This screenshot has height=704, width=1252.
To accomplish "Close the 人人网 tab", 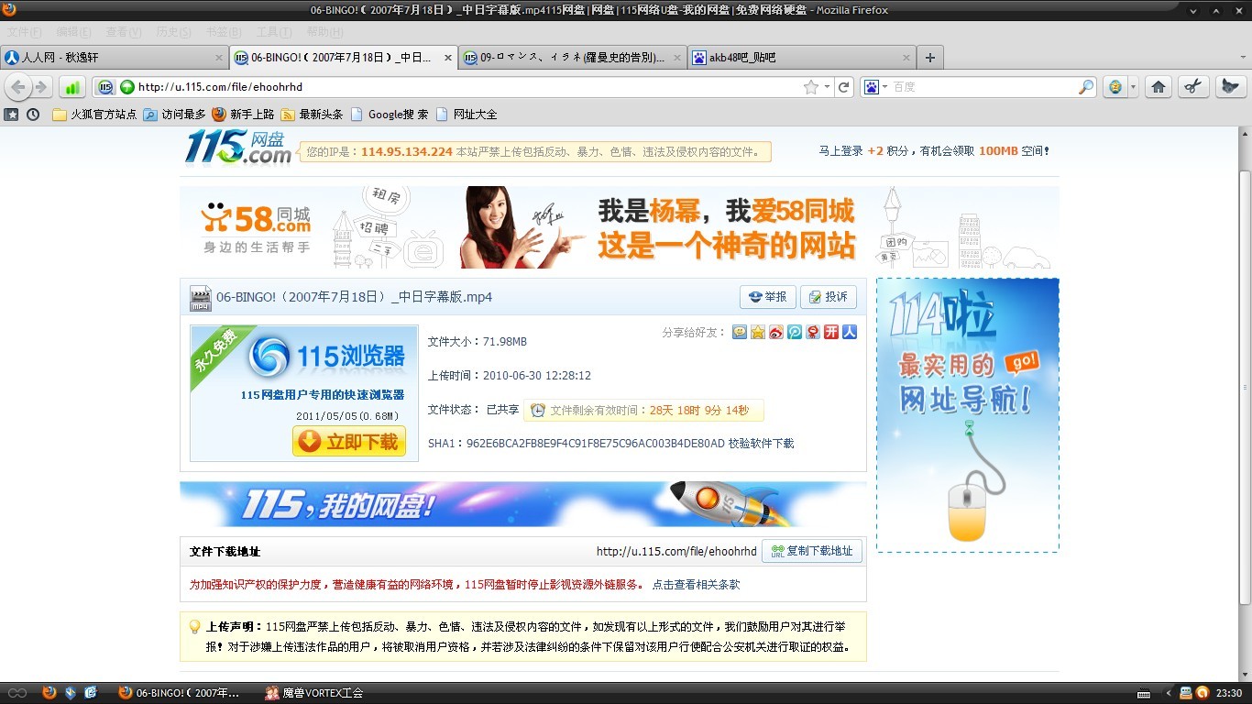I will pyautogui.click(x=218, y=58).
